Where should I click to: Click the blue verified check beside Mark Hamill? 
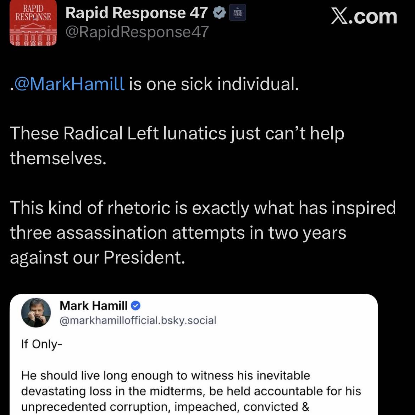[136, 306]
